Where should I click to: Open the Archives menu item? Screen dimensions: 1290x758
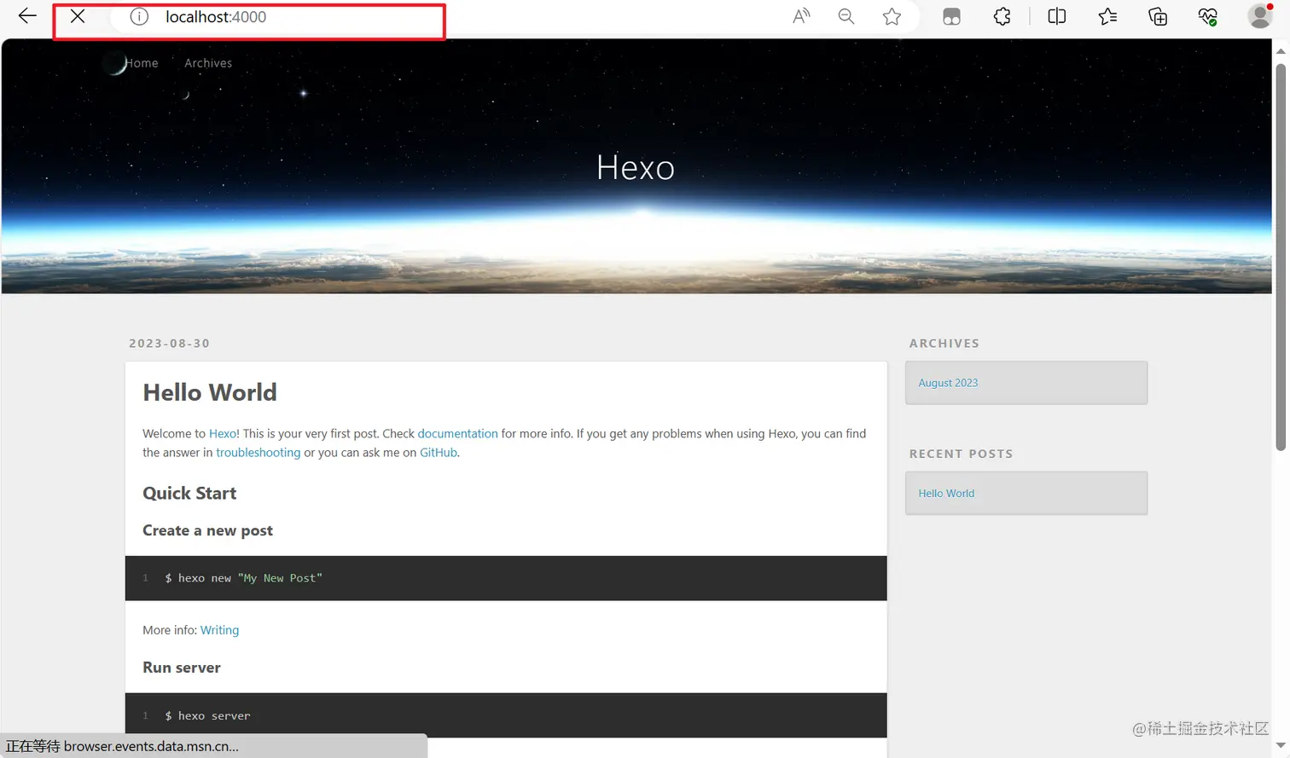point(208,63)
